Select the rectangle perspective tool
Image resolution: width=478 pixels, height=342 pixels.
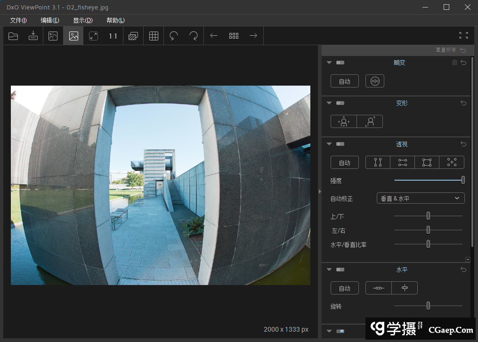pos(427,162)
